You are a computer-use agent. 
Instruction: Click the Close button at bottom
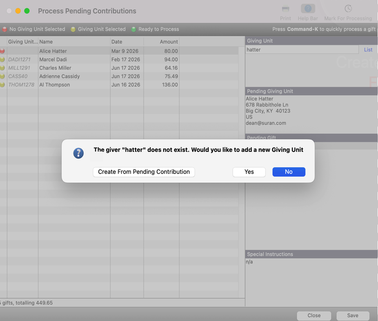click(x=314, y=315)
